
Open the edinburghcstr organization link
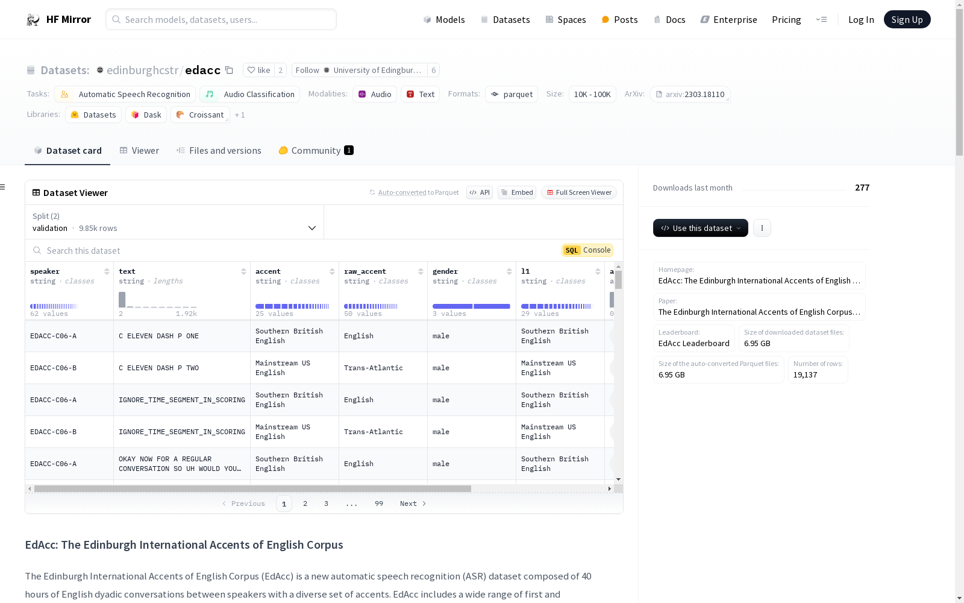pyautogui.click(x=143, y=70)
